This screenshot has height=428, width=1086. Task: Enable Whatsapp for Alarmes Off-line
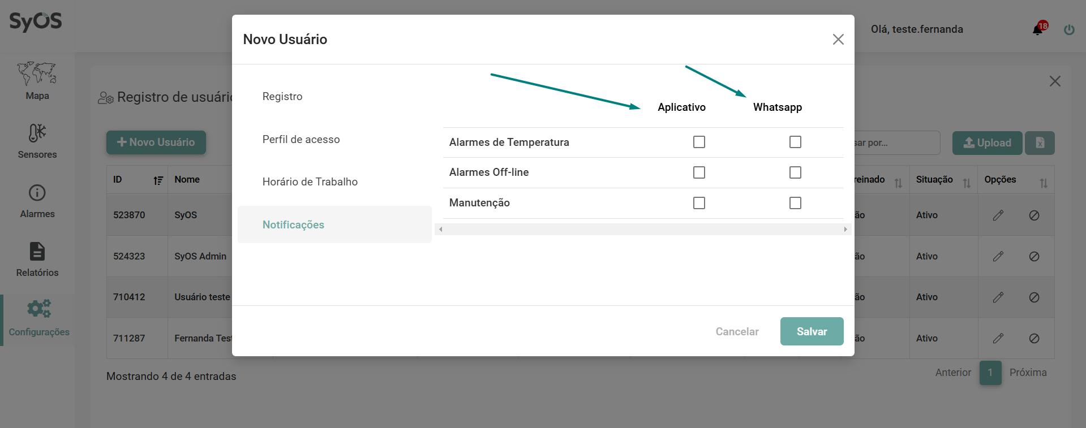pyautogui.click(x=795, y=172)
